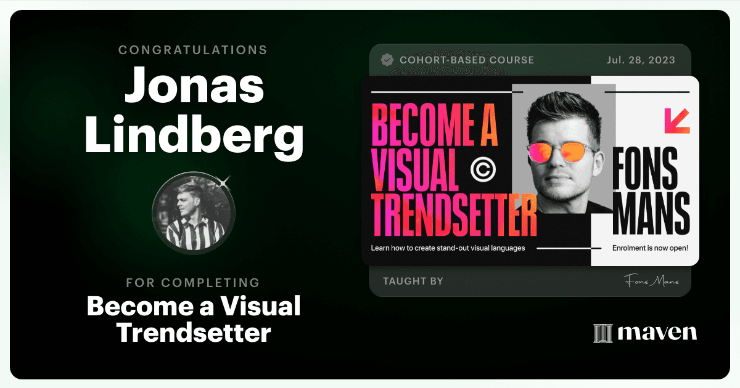Viewport: 740px width, 388px height.
Task: Click the verified checkmark badge icon
Action: click(387, 60)
